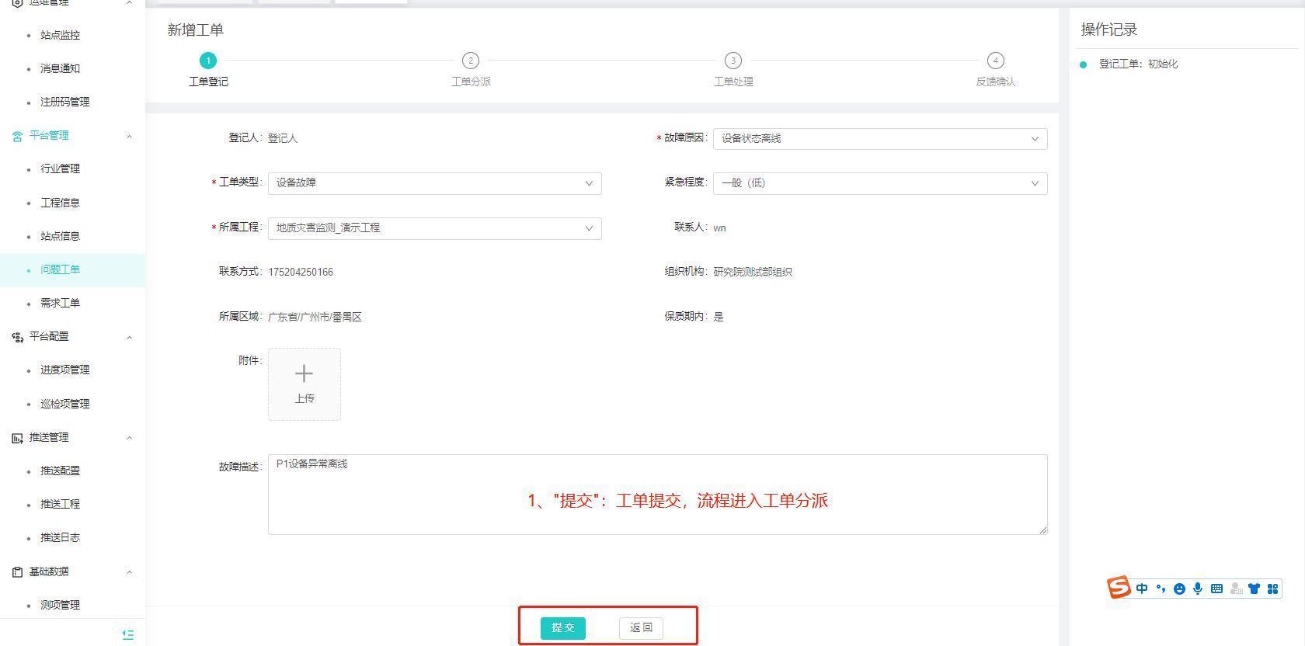Screen dimensions: 1305x646
Task: Toggle Chinese/English input mode
Action: [1141, 589]
